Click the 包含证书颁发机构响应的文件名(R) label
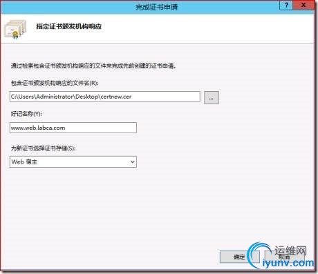This screenshot has width=318, height=274. (55, 83)
